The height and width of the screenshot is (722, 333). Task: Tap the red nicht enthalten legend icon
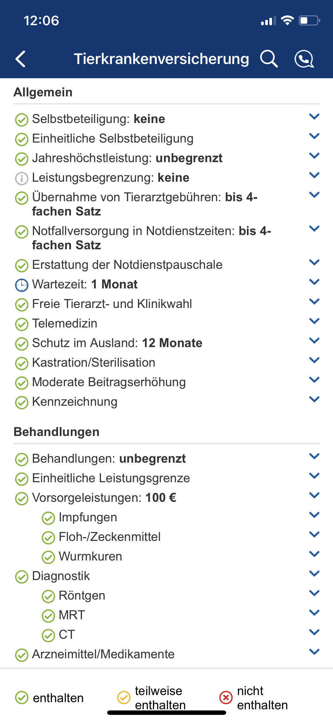tap(226, 697)
